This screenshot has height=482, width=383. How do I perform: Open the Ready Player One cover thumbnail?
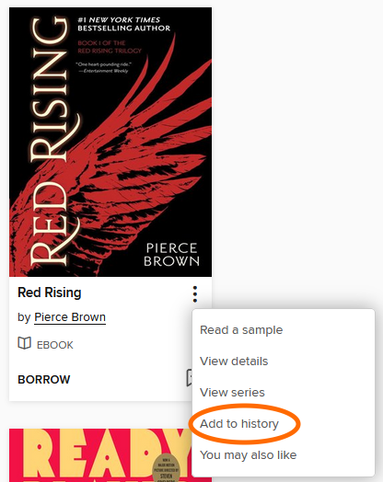tap(100, 455)
